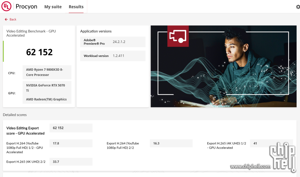300x177 pixels.
Task: Click Export H.264 1/2 GPU Accelerated label
Action: [x=24, y=148]
